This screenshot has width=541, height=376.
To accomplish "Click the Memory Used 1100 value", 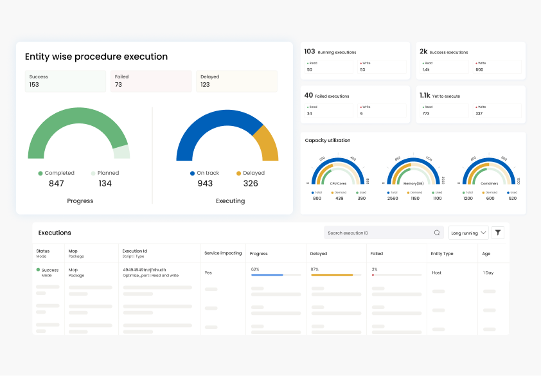I will (x=437, y=199).
